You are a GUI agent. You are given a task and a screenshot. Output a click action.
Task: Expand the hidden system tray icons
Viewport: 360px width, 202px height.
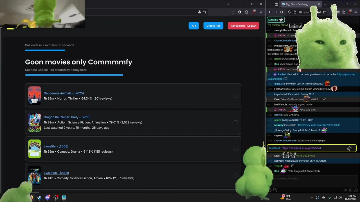click(x=311, y=198)
